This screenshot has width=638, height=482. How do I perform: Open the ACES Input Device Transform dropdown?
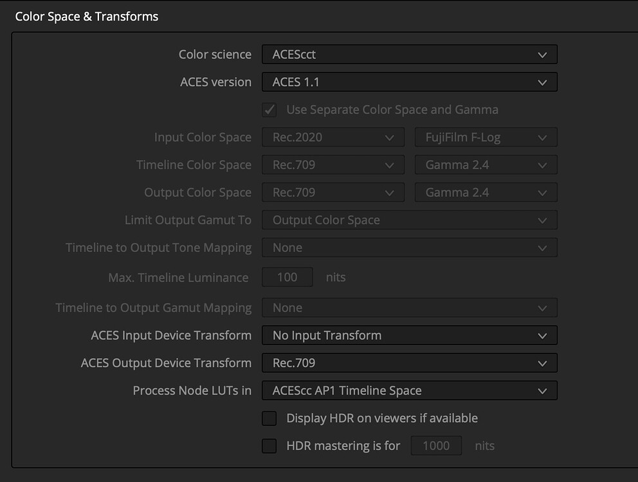[409, 335]
